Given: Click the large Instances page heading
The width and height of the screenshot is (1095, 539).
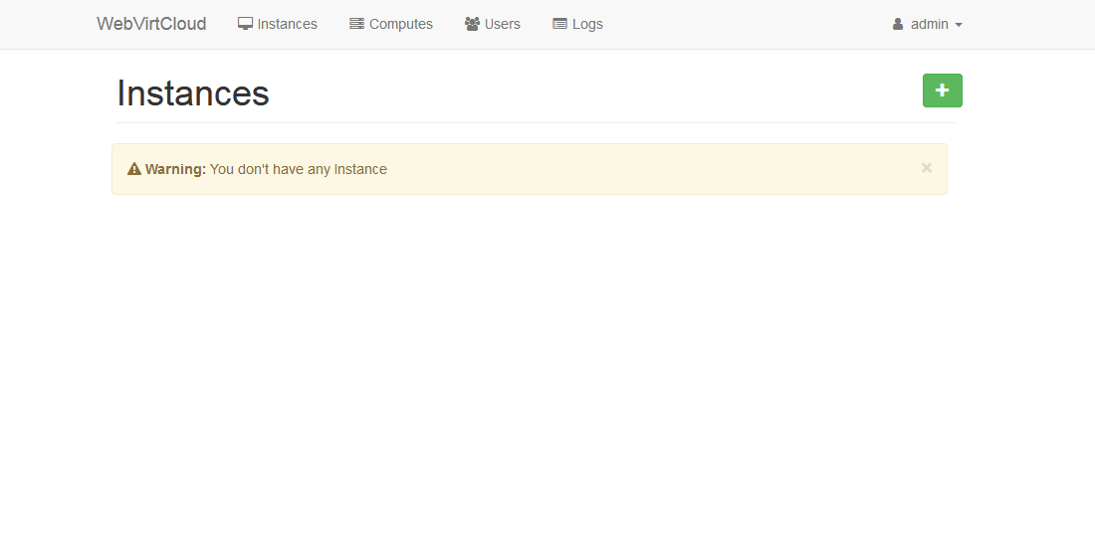Looking at the screenshot, I should click(x=193, y=93).
